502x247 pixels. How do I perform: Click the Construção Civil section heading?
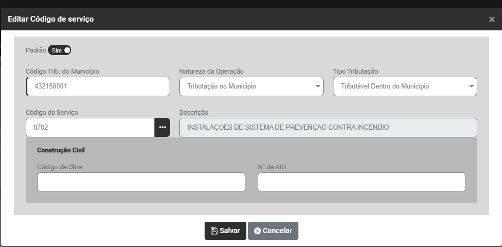pos(61,150)
